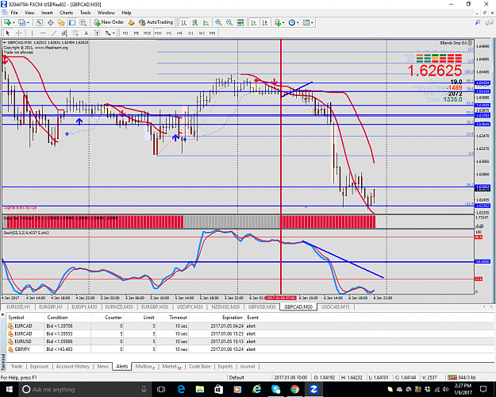Expand one-click trading arrow beside GBPCAD,M30
The image size is (496, 397).
[5, 42]
